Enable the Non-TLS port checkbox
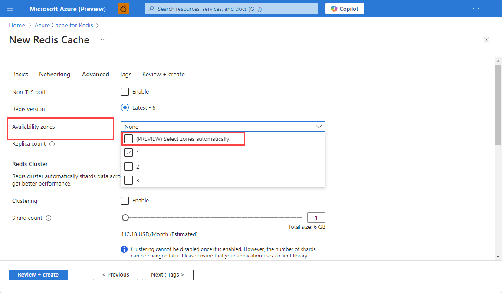 (125, 92)
